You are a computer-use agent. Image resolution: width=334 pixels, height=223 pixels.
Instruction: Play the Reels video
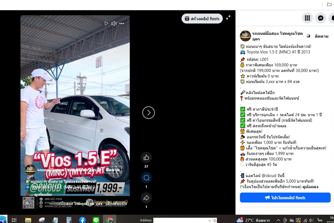coord(106,24)
